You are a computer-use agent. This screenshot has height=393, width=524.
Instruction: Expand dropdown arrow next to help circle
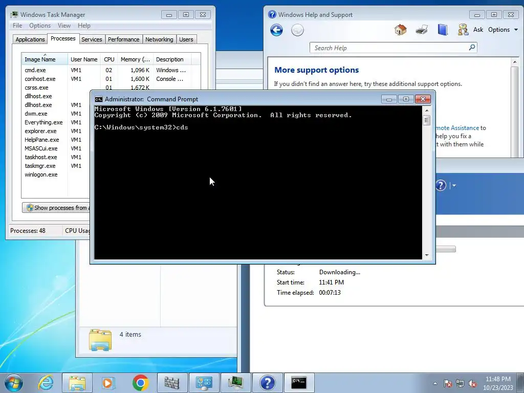point(454,185)
